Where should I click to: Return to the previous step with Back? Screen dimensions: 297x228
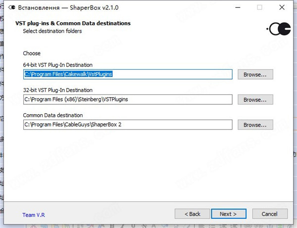click(193, 214)
